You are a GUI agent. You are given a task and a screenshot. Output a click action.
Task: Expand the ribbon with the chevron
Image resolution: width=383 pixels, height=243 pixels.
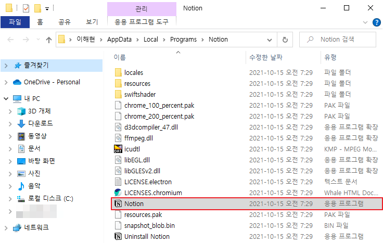[x=365, y=22]
